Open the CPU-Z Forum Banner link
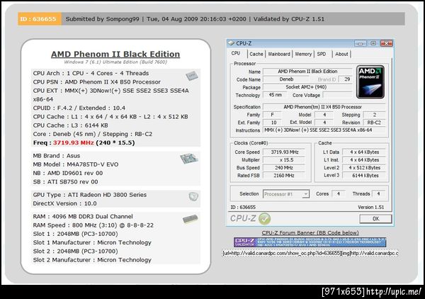 [310, 232]
